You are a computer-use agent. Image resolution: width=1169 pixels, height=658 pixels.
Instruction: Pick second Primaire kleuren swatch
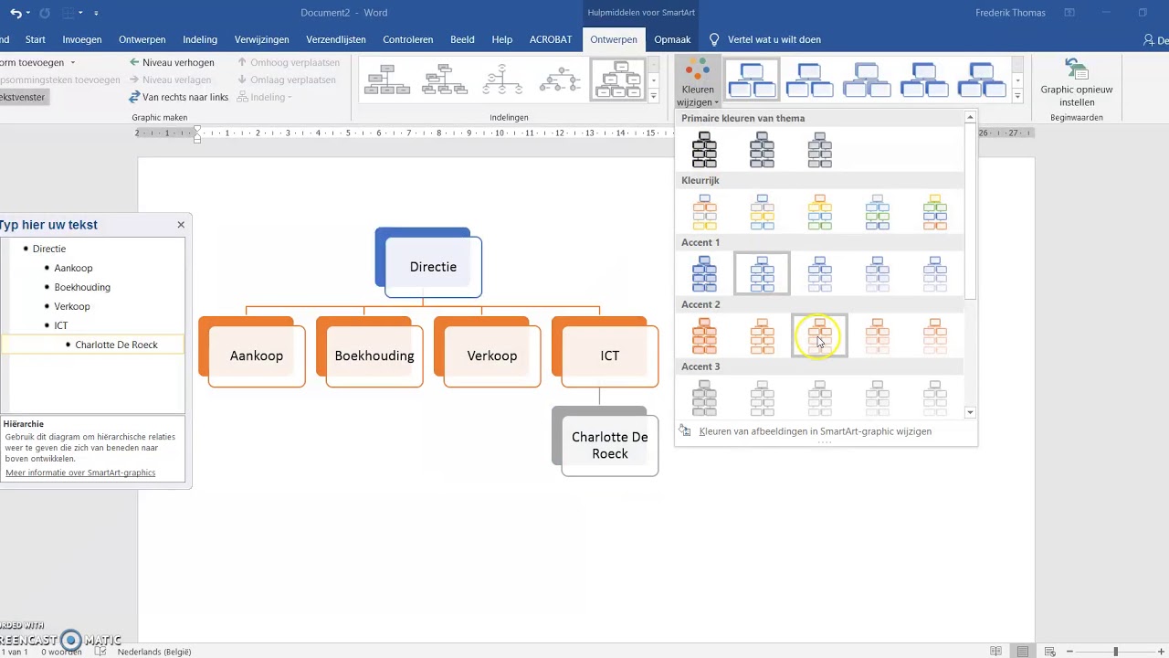pos(762,150)
